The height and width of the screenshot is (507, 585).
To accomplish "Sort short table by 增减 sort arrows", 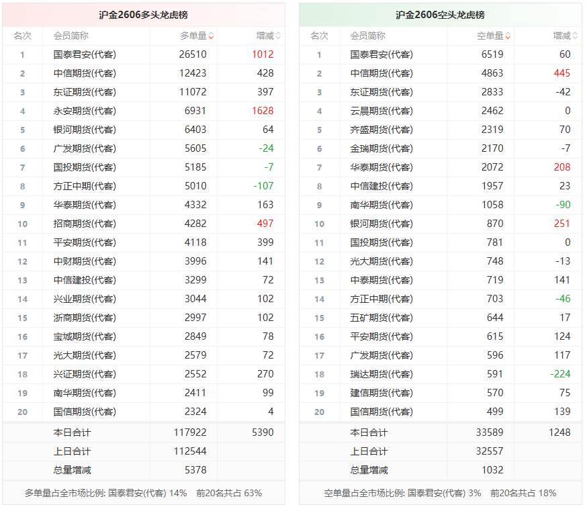I will [x=575, y=36].
